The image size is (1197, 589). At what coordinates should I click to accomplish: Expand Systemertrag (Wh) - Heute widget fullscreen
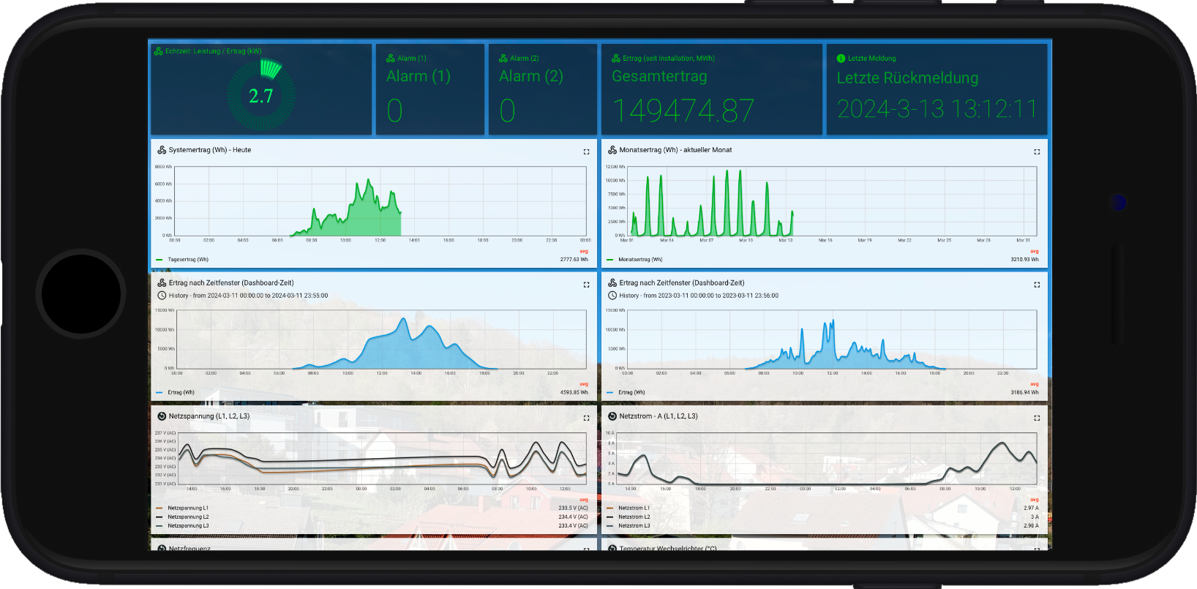(x=586, y=151)
